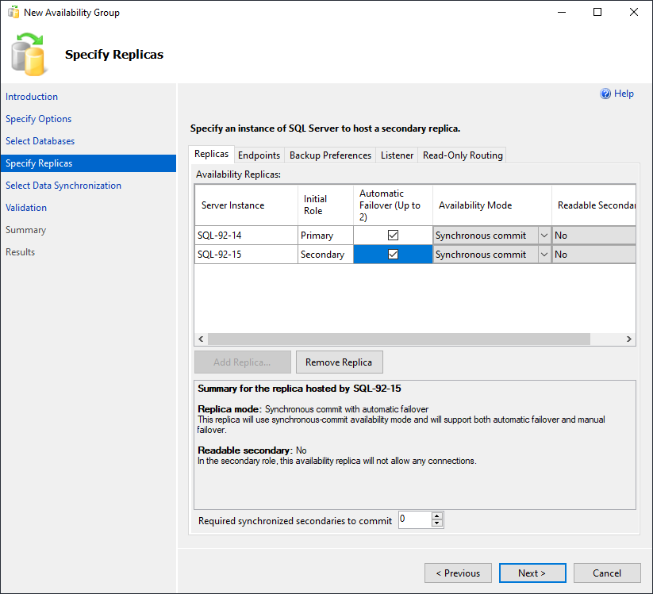Image resolution: width=653 pixels, height=594 pixels.
Task: Open Readable Secondary dropdown for SQL-92-14
Action: point(593,236)
